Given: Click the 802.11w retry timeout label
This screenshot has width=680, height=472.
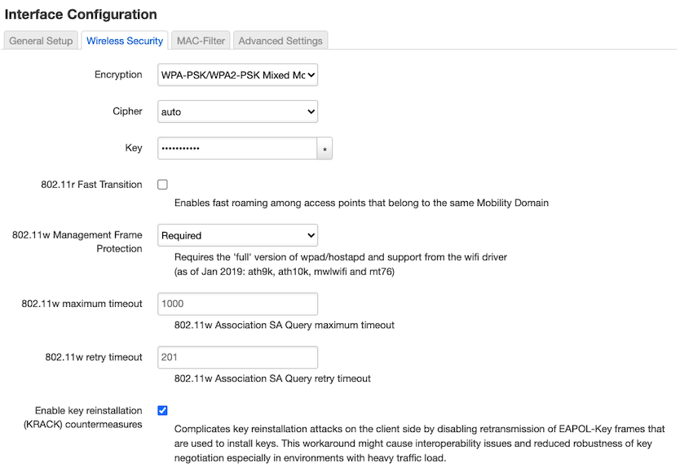Looking at the screenshot, I should [x=94, y=357].
